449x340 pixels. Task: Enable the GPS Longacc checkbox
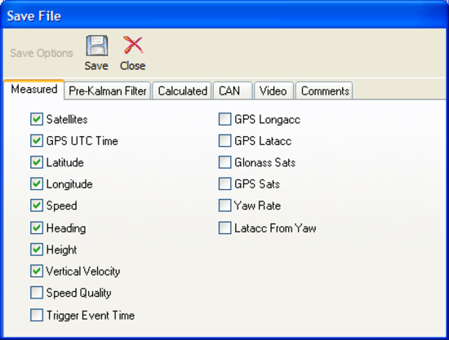tap(224, 119)
